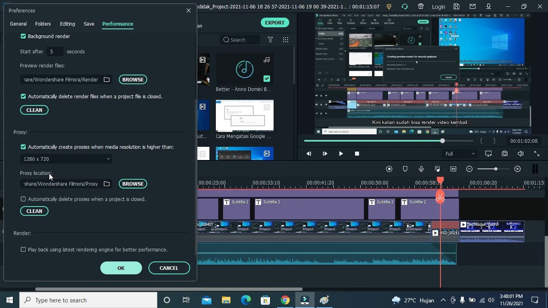Click the download arrow icon
The height and width of the screenshot is (308, 548).
(489, 6)
